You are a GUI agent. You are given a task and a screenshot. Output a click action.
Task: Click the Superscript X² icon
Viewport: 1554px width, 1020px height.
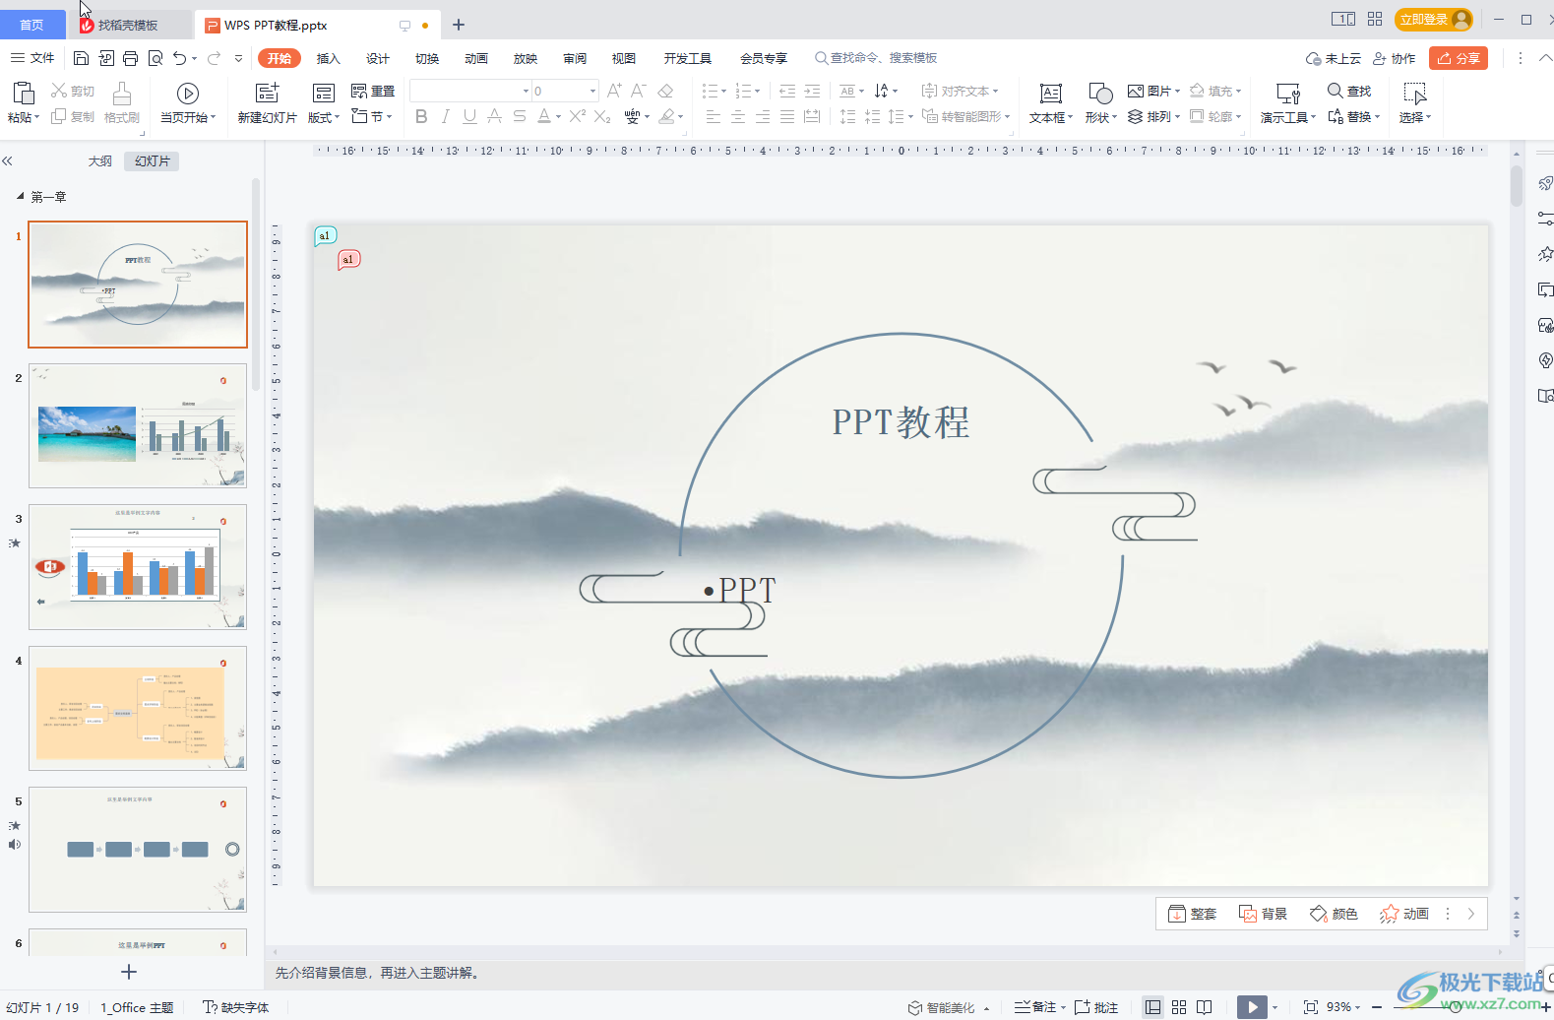point(577,116)
